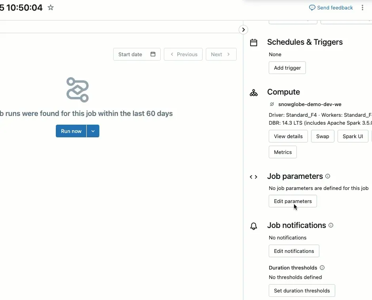Click the workflow graph illustration
Screen dimensions: 372x300
click(x=78, y=90)
